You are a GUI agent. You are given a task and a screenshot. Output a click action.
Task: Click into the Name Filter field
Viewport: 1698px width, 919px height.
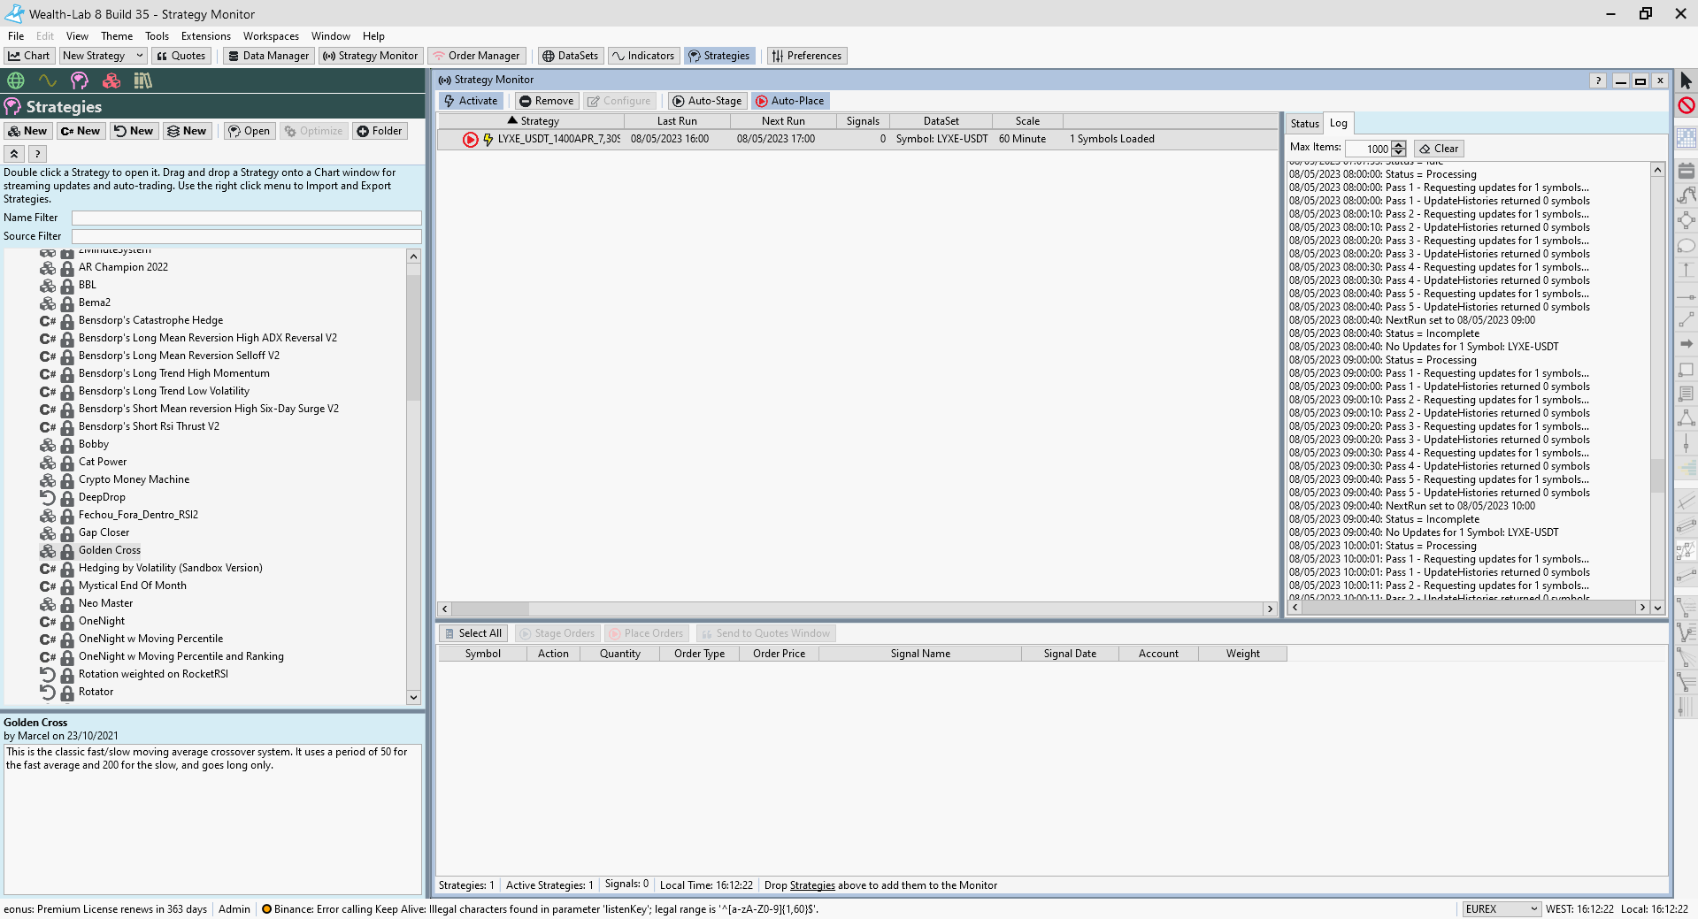pos(246,218)
